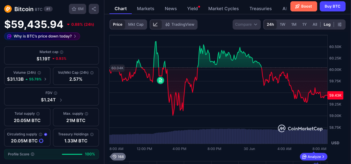Image resolution: width=351 pixels, height=164 pixels.
Task: Switch to TradingView candlestick chart
Action: (180, 24)
